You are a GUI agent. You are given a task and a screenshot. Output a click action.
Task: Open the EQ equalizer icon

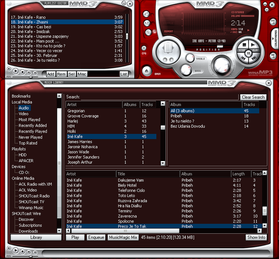click(273, 56)
